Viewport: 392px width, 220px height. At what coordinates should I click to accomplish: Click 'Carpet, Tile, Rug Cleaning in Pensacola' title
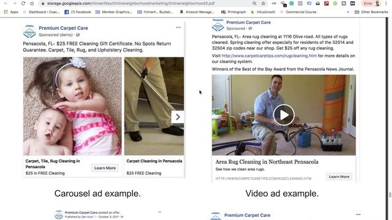[x=53, y=164]
